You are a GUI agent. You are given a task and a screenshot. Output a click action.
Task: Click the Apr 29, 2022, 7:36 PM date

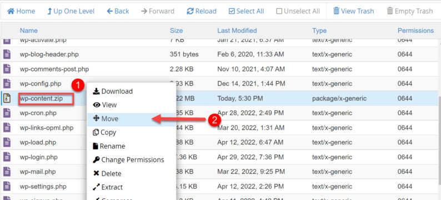(x=250, y=157)
